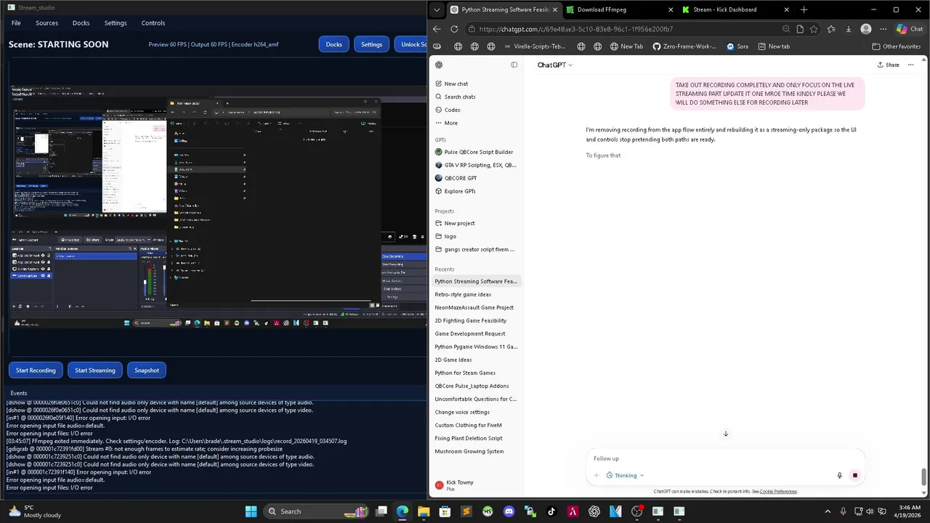Open Copilot Chat in browser
Image resolution: width=930 pixels, height=523 pixels.
[910, 29]
